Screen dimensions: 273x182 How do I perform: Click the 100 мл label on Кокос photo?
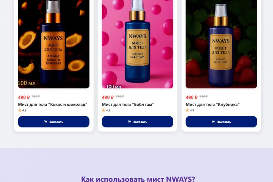tap(27, 83)
